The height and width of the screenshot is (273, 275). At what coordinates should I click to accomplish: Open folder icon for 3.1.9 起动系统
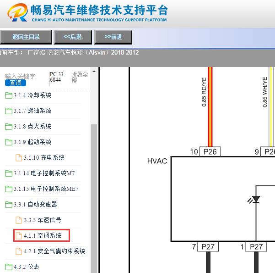(x=8, y=142)
